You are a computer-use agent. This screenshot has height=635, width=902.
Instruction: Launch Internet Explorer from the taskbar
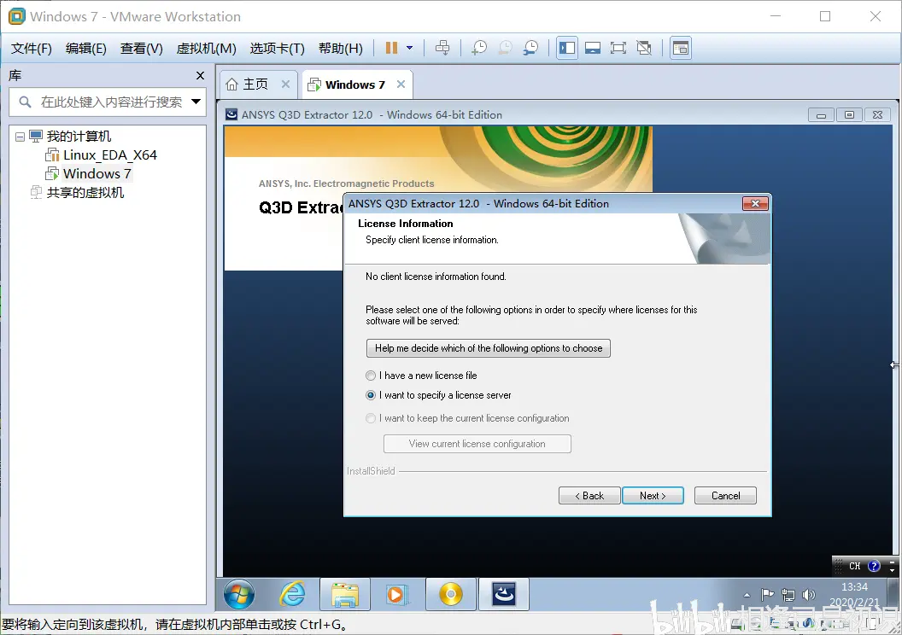[292, 594]
